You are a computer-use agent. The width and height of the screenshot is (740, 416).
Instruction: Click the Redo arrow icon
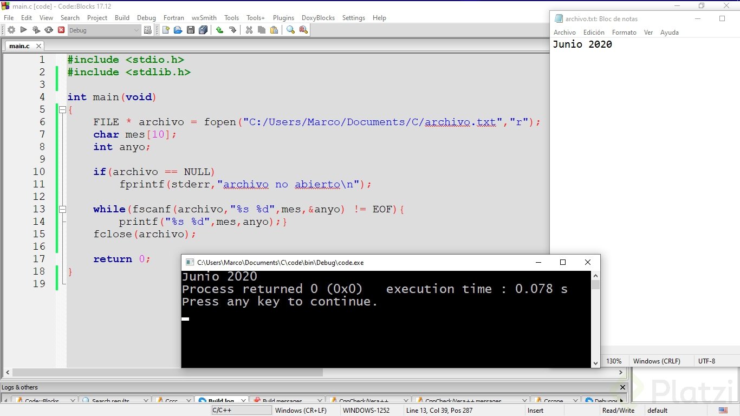coord(232,30)
